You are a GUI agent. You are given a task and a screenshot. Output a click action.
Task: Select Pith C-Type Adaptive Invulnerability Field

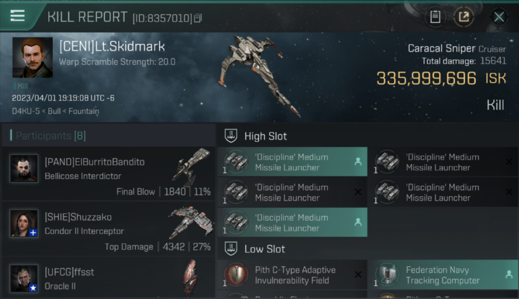[x=292, y=275]
